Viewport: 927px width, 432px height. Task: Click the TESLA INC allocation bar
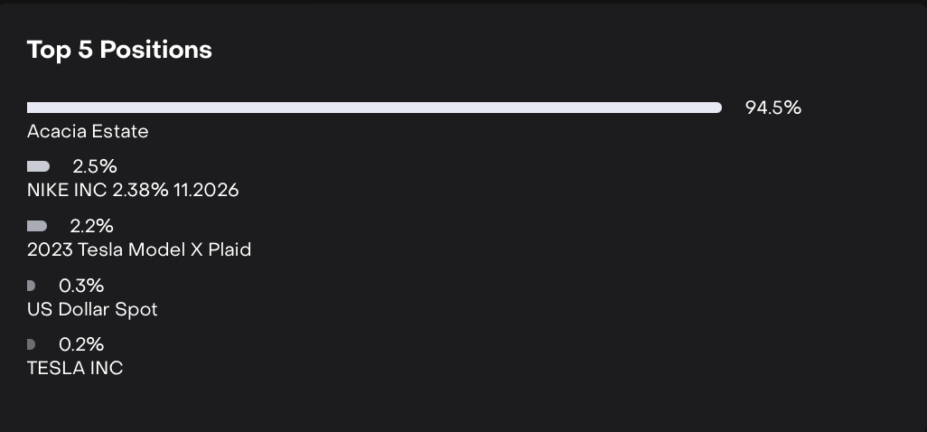(x=31, y=344)
